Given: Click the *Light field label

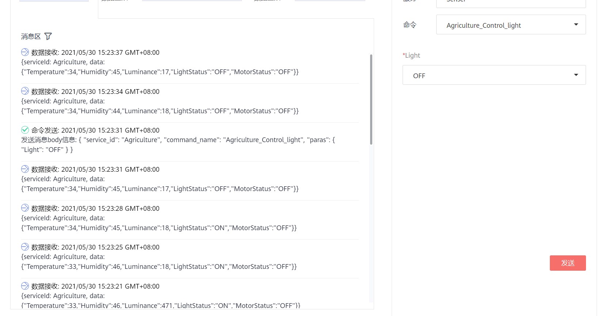Looking at the screenshot, I should [411, 56].
